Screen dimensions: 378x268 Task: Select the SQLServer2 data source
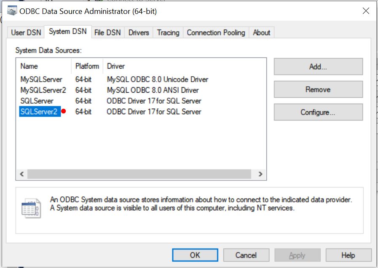point(39,112)
